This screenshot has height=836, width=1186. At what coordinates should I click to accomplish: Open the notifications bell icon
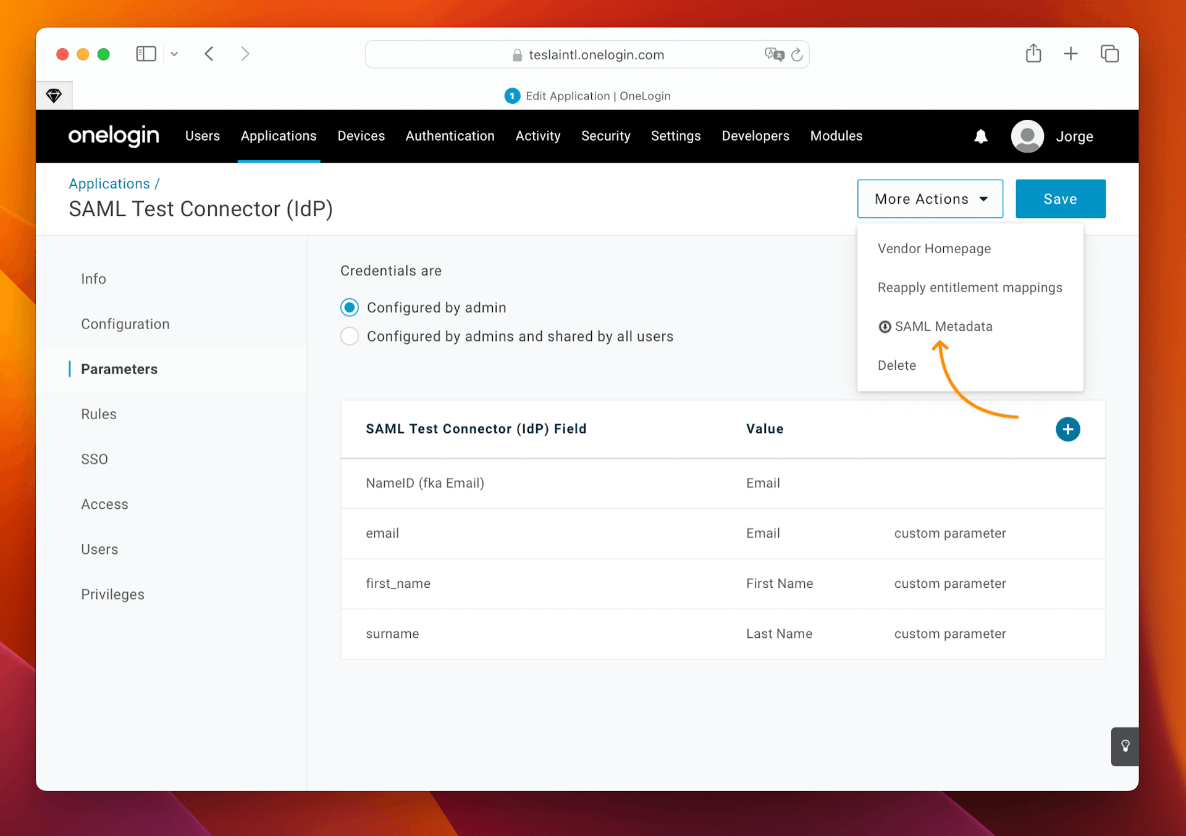tap(982, 136)
